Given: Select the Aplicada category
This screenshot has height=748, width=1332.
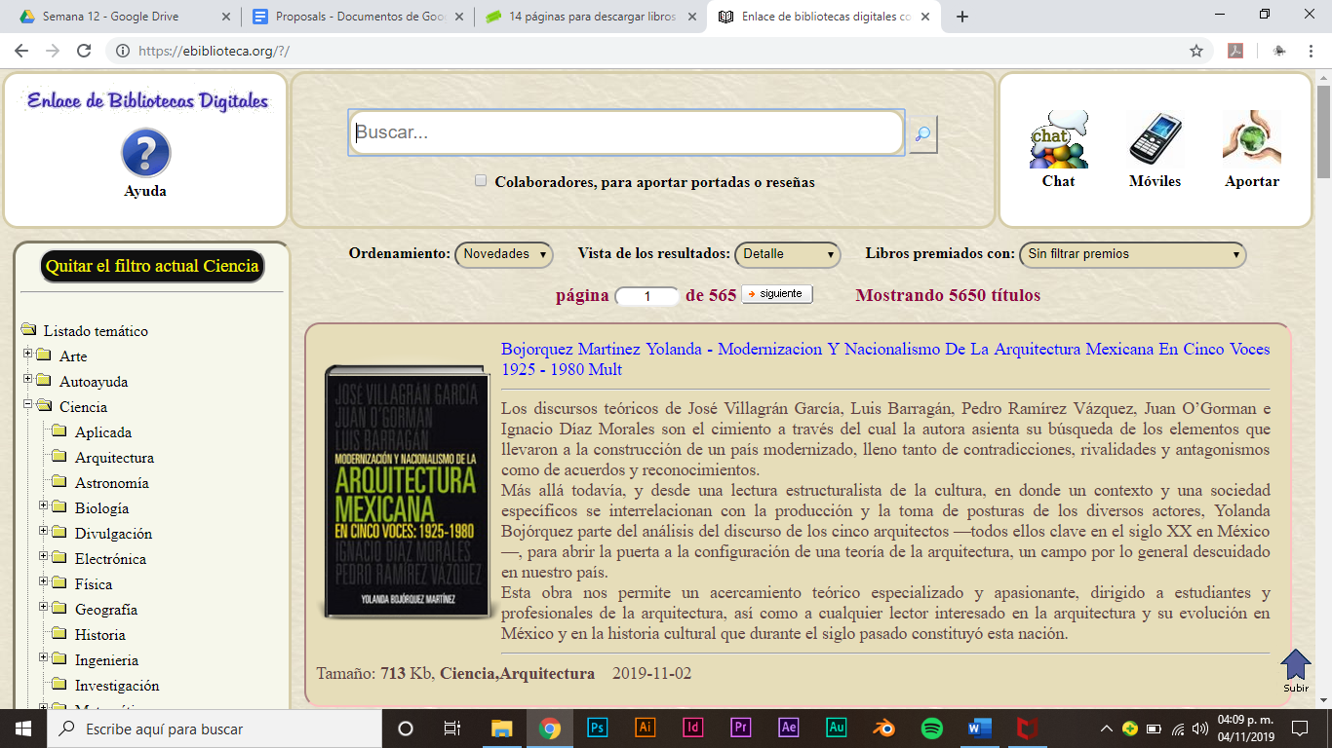Looking at the screenshot, I should coord(103,432).
